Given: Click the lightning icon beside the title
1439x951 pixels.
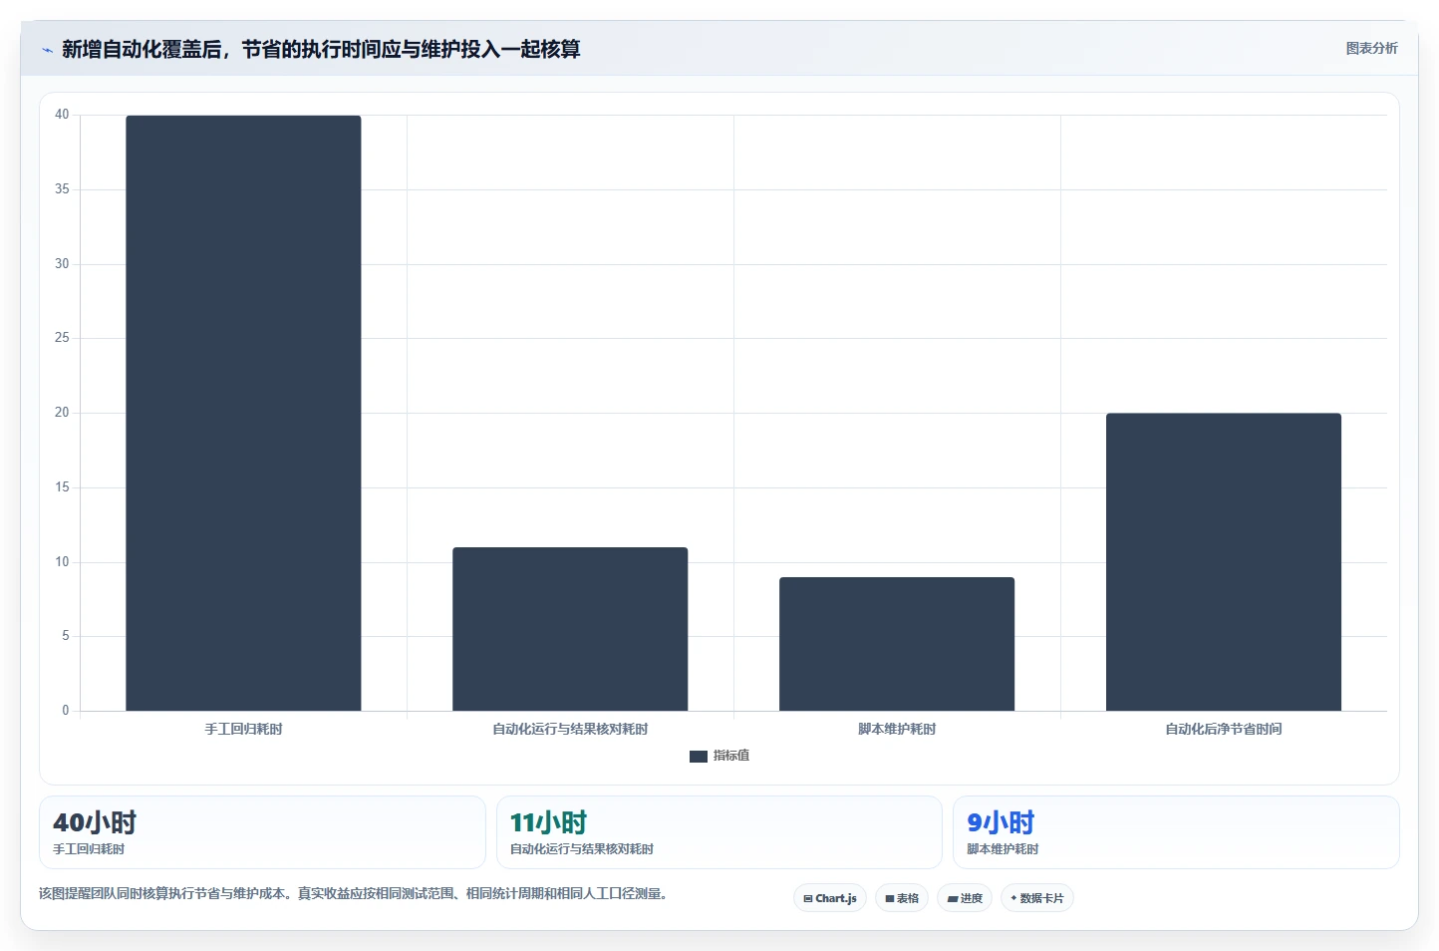Looking at the screenshot, I should tap(47, 50).
